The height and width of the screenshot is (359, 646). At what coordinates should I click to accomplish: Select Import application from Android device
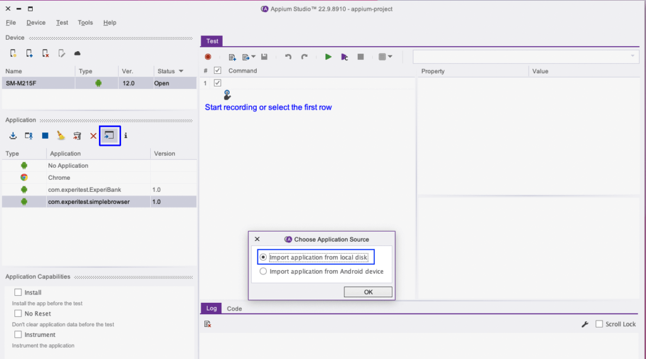click(x=263, y=271)
